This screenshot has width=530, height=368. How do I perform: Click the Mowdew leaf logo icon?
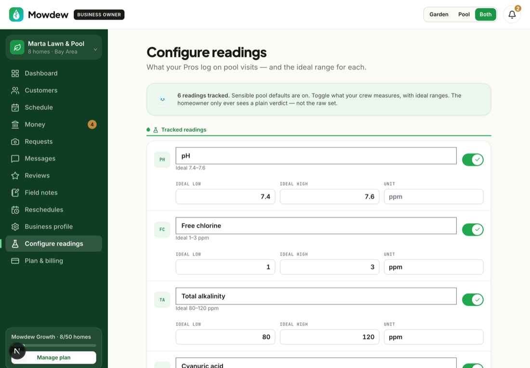coord(16,14)
